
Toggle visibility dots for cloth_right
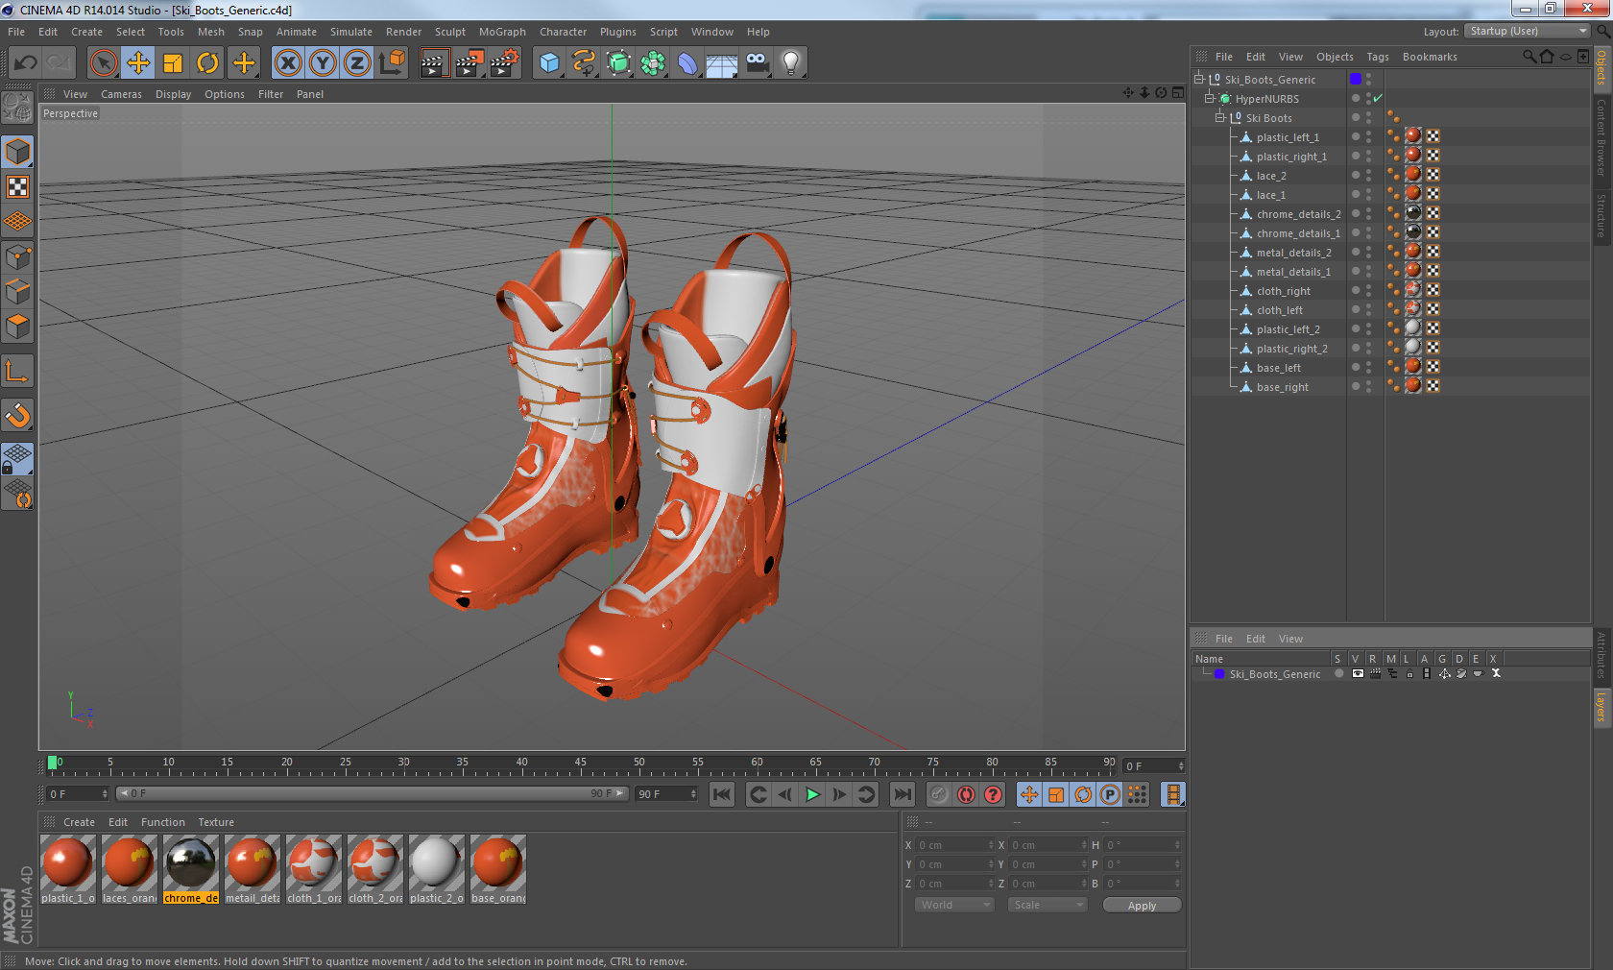tap(1368, 291)
